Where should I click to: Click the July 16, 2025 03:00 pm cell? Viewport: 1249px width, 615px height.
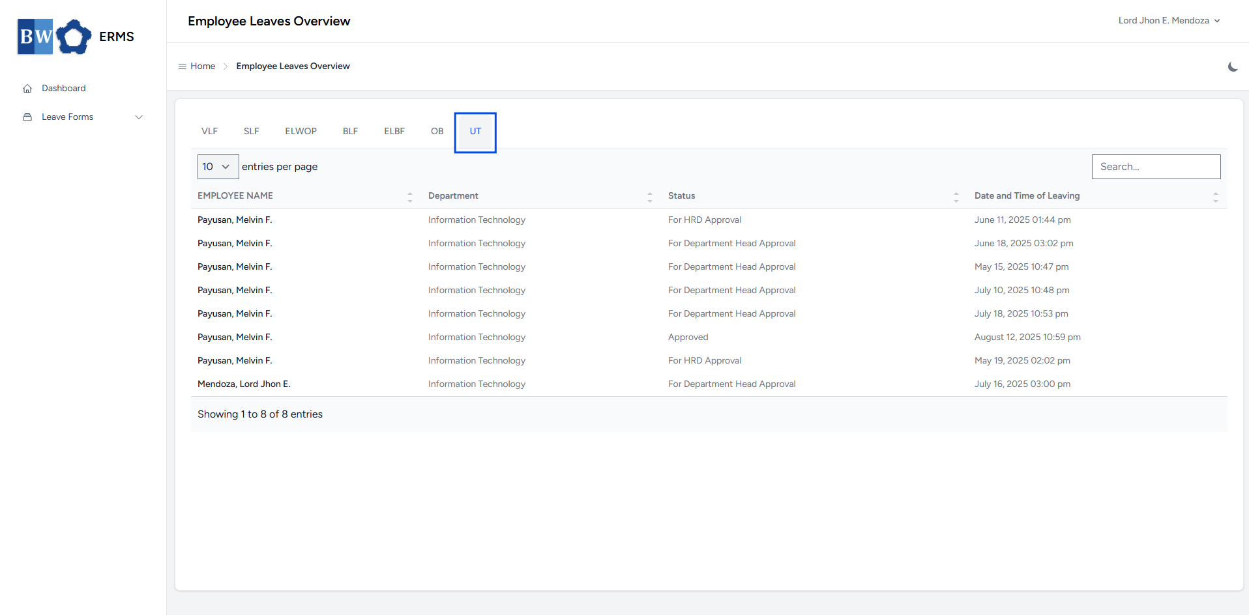click(x=1023, y=384)
